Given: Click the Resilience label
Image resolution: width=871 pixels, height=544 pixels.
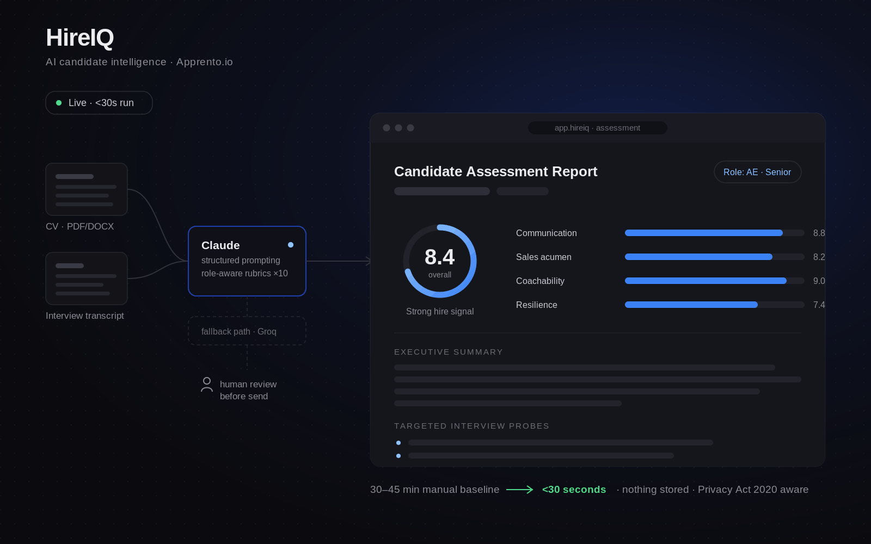Looking at the screenshot, I should tap(537, 305).
